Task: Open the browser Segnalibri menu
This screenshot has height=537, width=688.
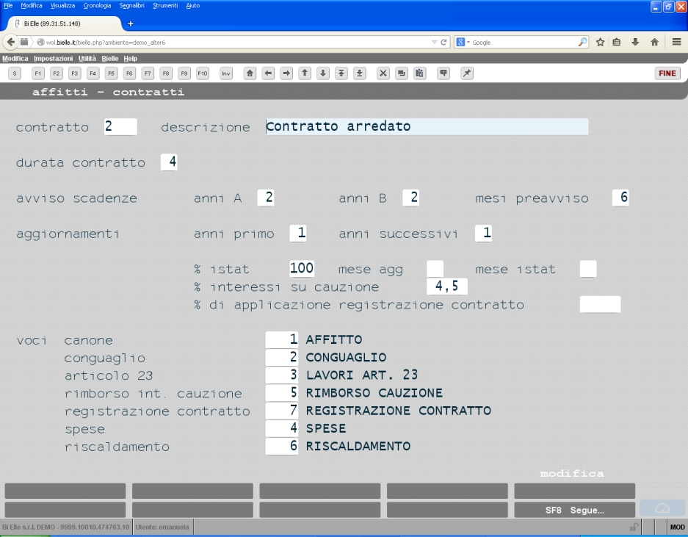Action: 131,6
